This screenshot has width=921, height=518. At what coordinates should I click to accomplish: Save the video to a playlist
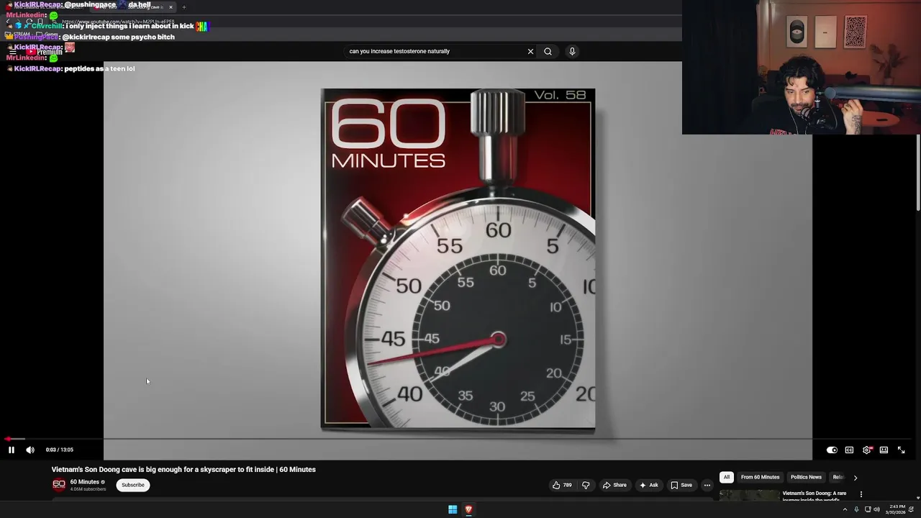click(681, 485)
